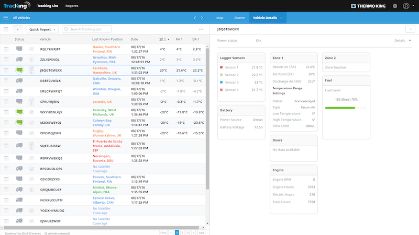Expand the dropdown next to JBQGTGWSXX header

[409, 29]
